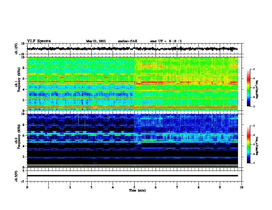Viewport: 272px width, 210px height.
Task: Click the "8" kHz tick of the ch.2 spectrogram
Action: (x=24, y=125)
